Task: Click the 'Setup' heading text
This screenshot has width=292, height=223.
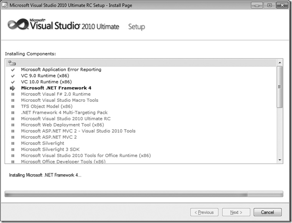Action: click(x=136, y=27)
